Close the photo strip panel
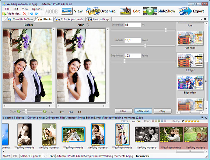This screenshot has width=210, height=160. tap(206, 118)
